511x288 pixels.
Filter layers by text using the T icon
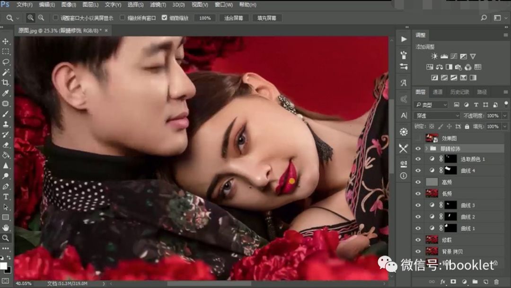(476, 105)
